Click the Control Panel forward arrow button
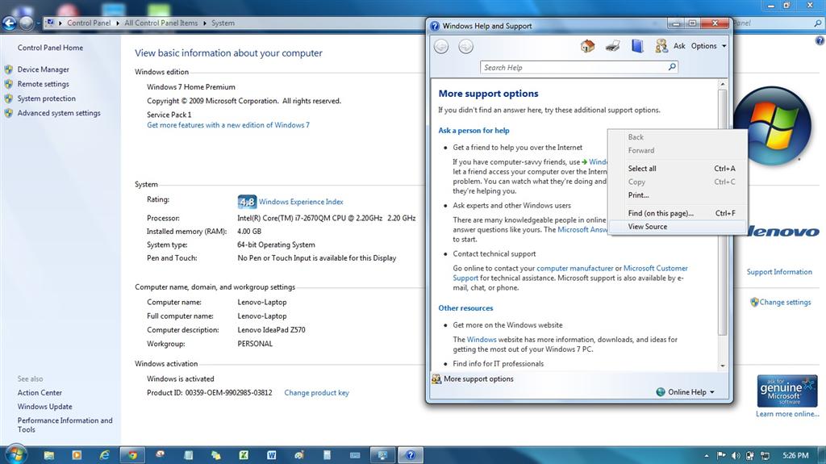This screenshot has height=464, width=826. click(x=26, y=23)
